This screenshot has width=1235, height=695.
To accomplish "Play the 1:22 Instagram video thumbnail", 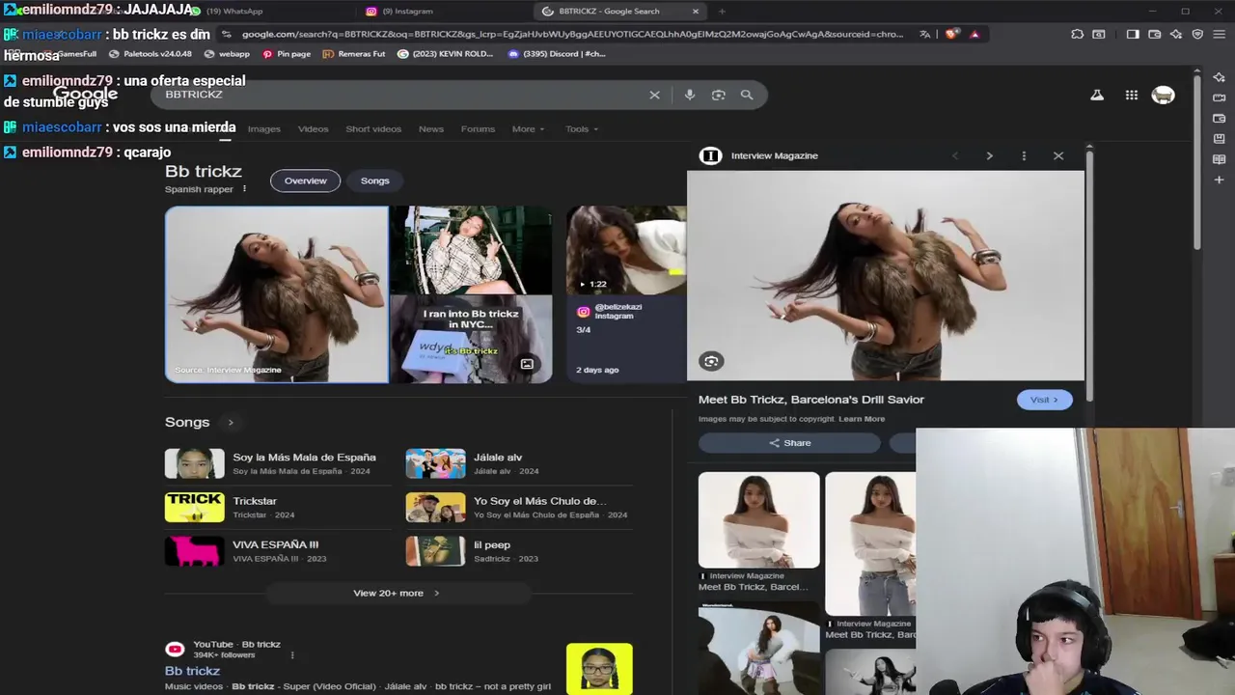I will pyautogui.click(x=626, y=250).
